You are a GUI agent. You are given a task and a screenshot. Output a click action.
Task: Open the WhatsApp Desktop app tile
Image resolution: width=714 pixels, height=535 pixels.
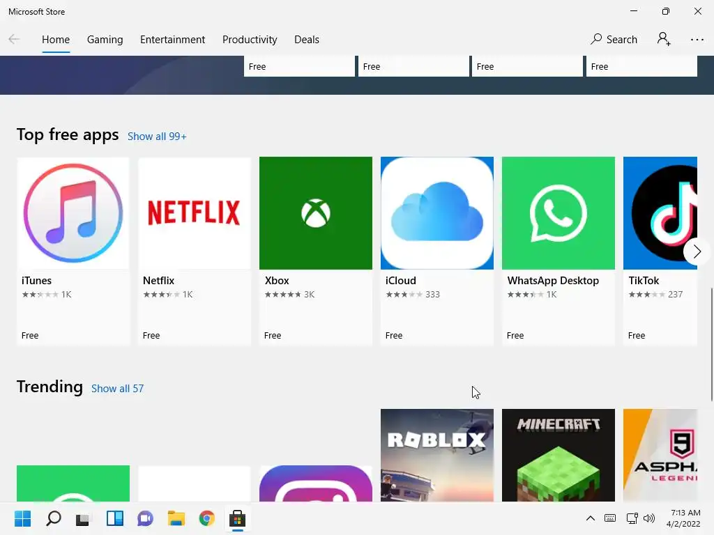pyautogui.click(x=559, y=251)
